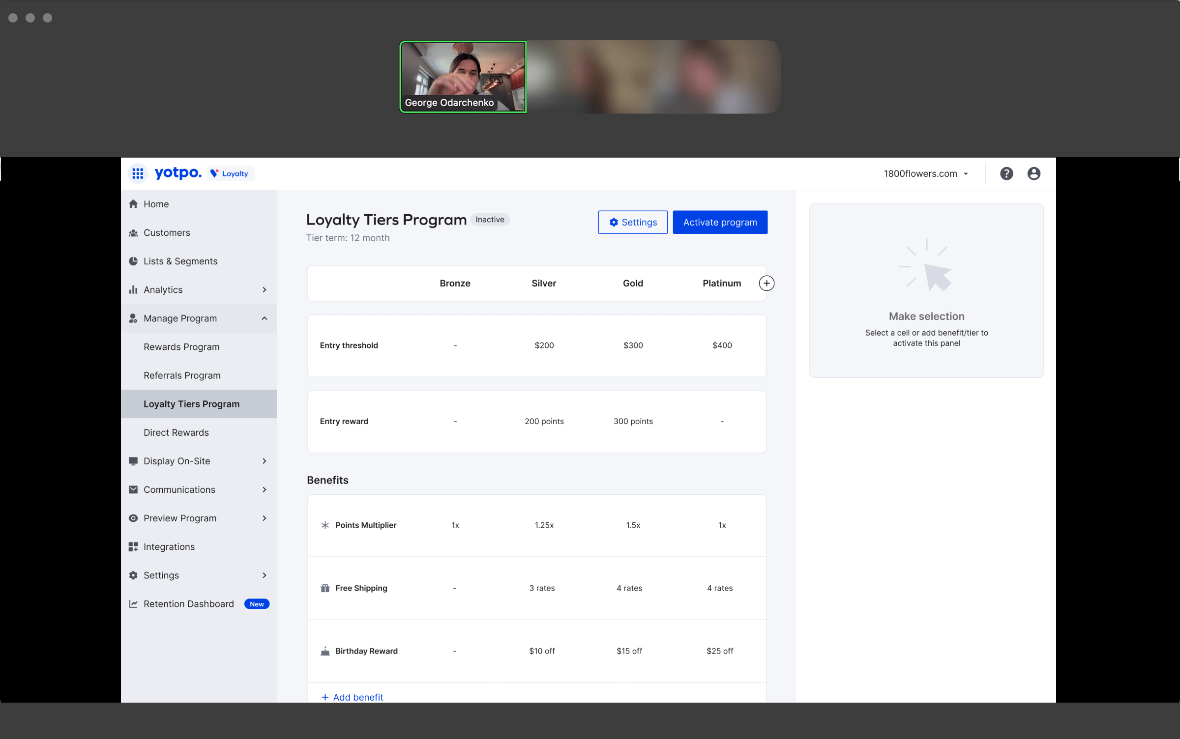
Task: Open the 1800flowers.com store dropdown
Action: pyautogui.click(x=925, y=173)
